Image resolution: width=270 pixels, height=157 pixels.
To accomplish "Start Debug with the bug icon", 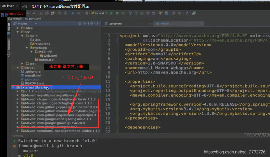I will click(x=117, y=13).
